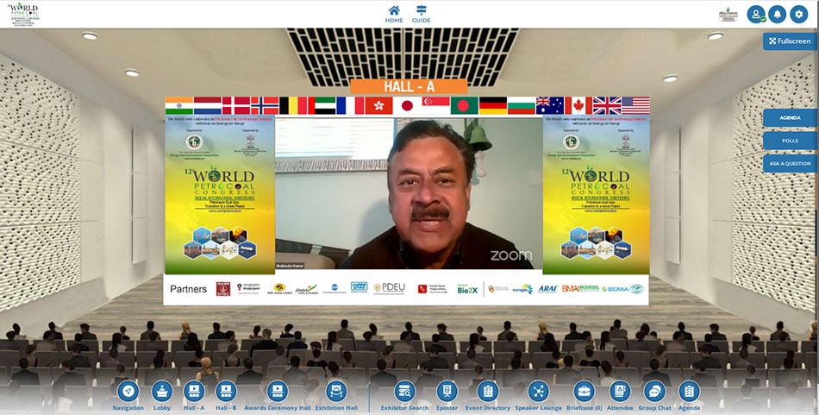Click the Lobby label text

pos(162,408)
